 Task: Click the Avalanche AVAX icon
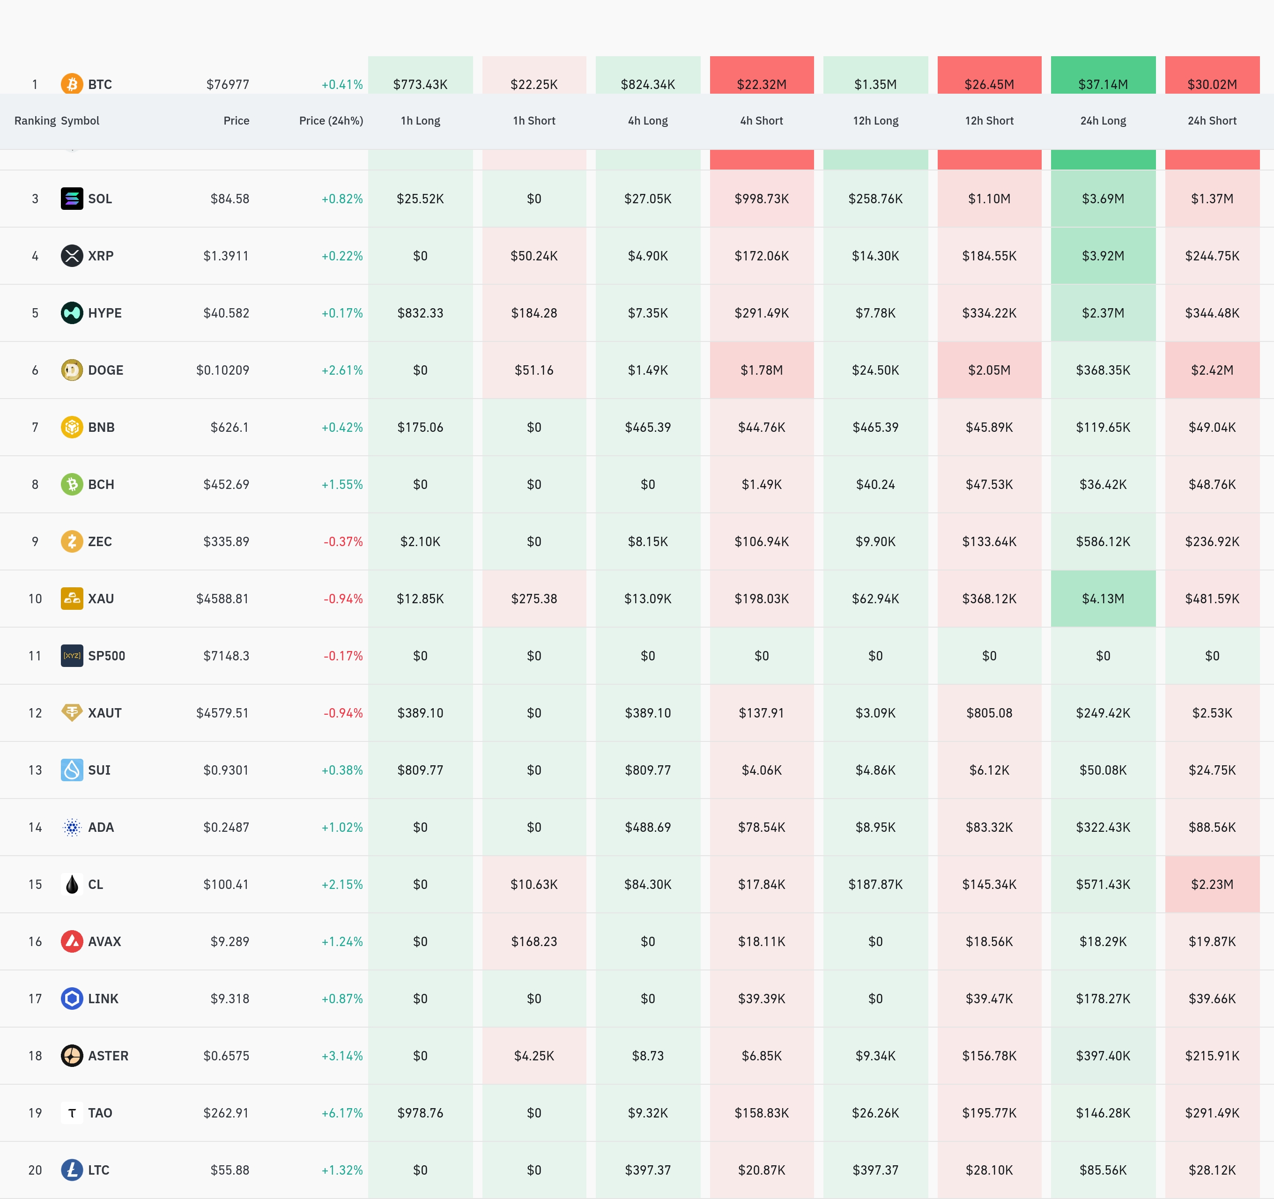[x=72, y=941]
